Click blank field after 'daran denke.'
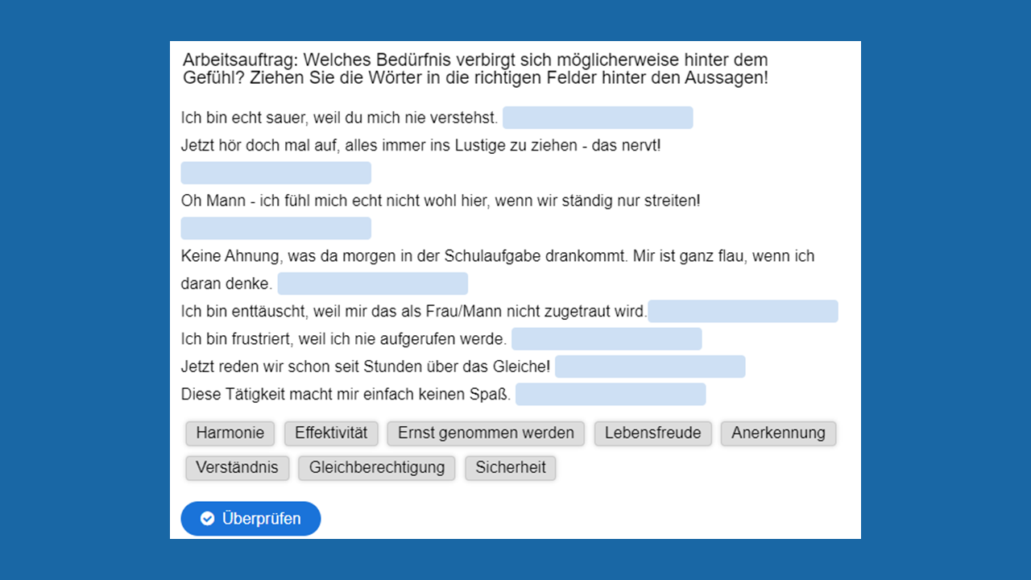The image size is (1031, 580). click(372, 284)
